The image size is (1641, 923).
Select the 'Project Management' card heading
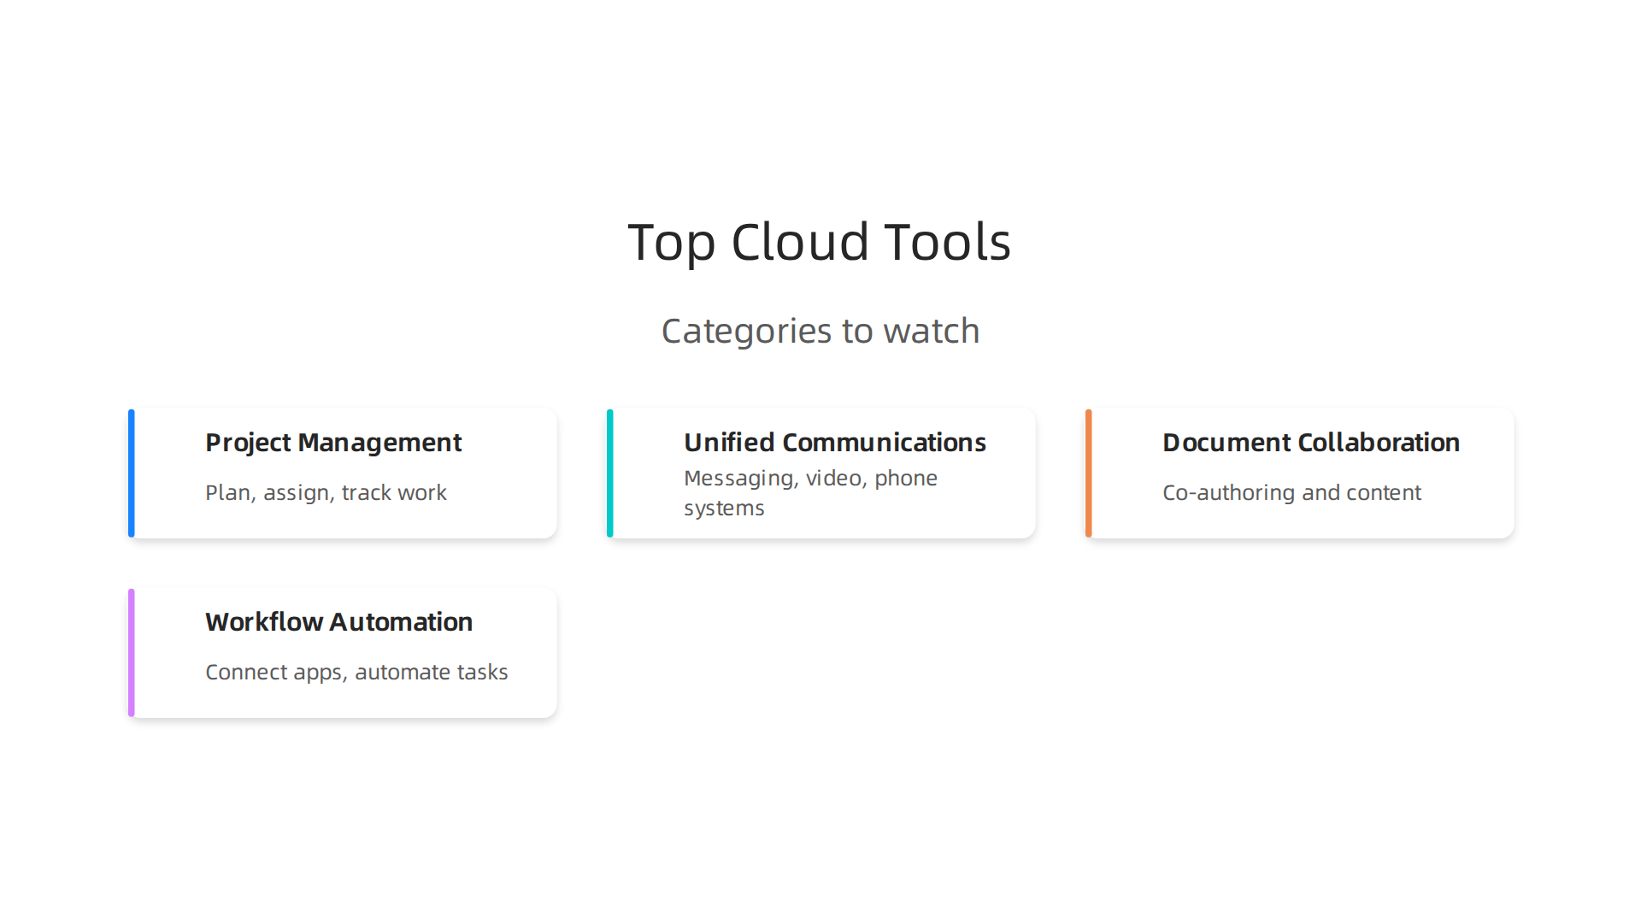tap(333, 443)
